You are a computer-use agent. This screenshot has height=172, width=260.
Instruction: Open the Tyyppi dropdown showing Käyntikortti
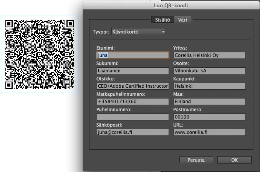[x=139, y=32]
